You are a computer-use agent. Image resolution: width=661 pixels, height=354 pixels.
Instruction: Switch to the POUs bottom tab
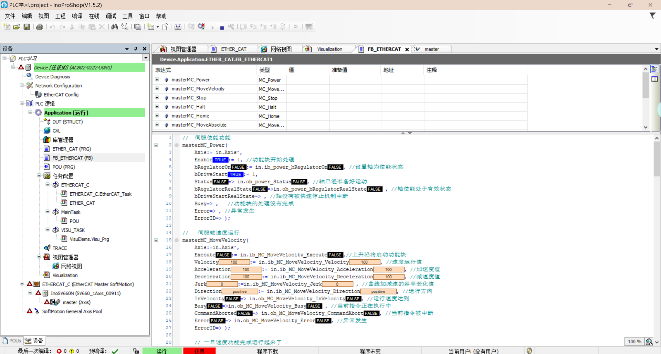12,341
